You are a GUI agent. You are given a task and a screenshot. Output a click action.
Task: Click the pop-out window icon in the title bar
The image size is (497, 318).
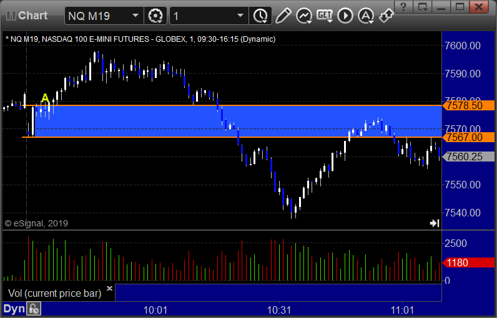[423, 7]
